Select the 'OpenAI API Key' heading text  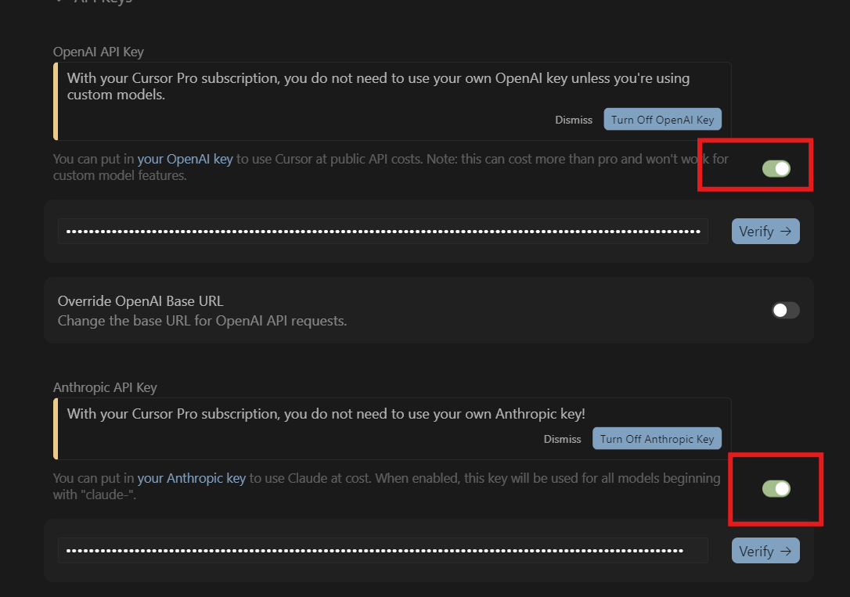pos(98,52)
